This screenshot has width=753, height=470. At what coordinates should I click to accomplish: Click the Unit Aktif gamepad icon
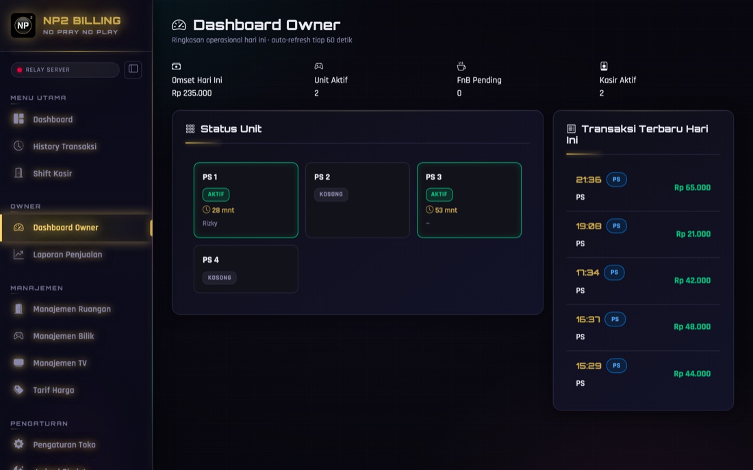(319, 66)
